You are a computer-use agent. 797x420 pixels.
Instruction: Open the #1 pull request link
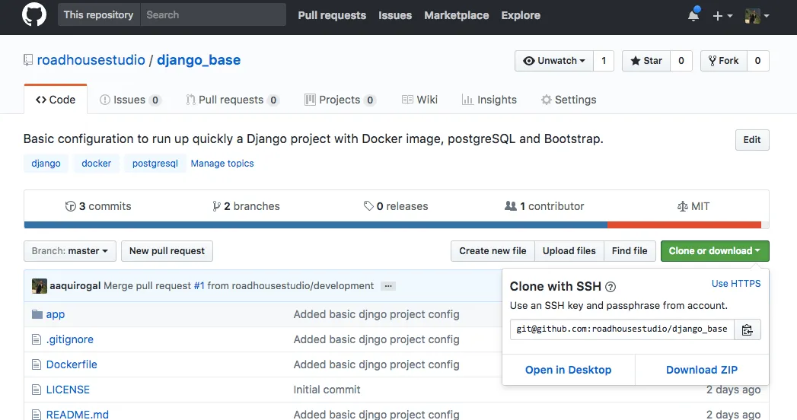click(199, 286)
